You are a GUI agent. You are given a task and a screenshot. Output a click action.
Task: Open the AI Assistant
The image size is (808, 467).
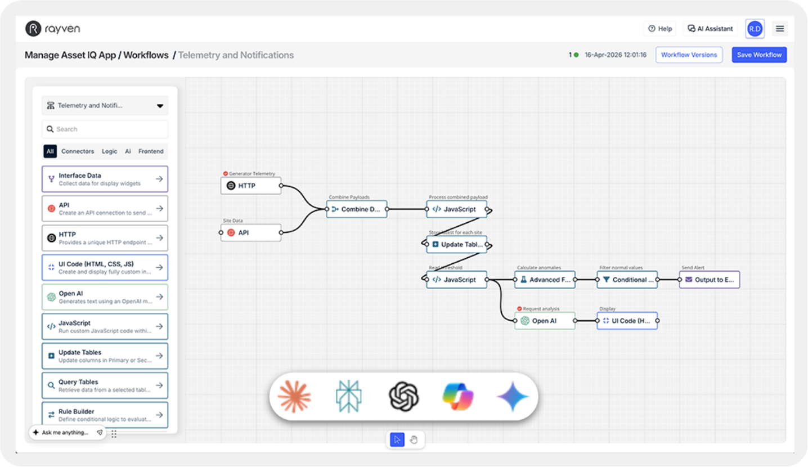point(710,29)
